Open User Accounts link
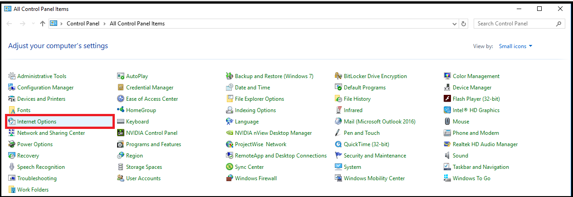This screenshot has width=573, height=197. [x=143, y=178]
